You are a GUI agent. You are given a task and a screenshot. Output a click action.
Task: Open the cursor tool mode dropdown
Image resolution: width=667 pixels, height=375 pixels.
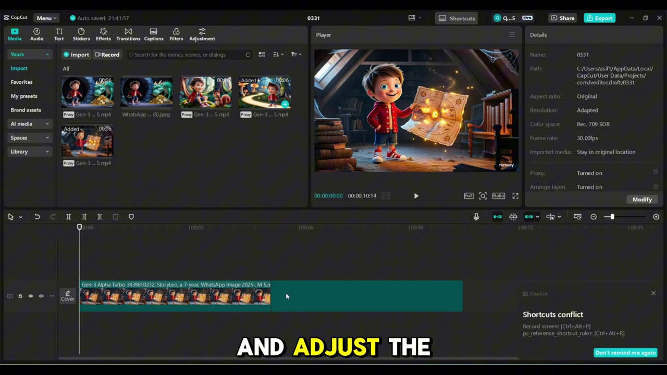click(21, 217)
